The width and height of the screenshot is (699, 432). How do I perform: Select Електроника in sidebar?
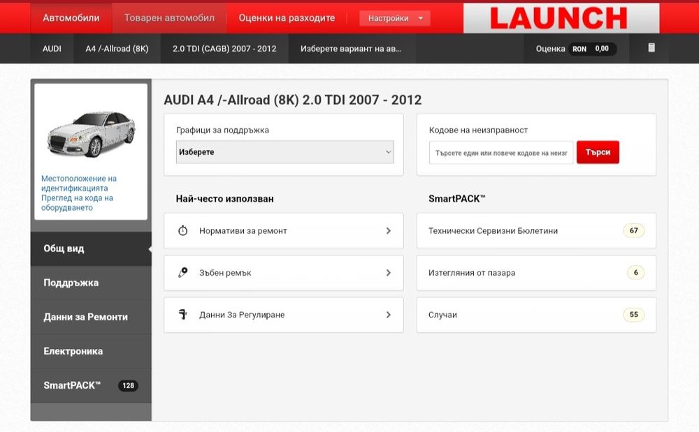pyautogui.click(x=91, y=352)
